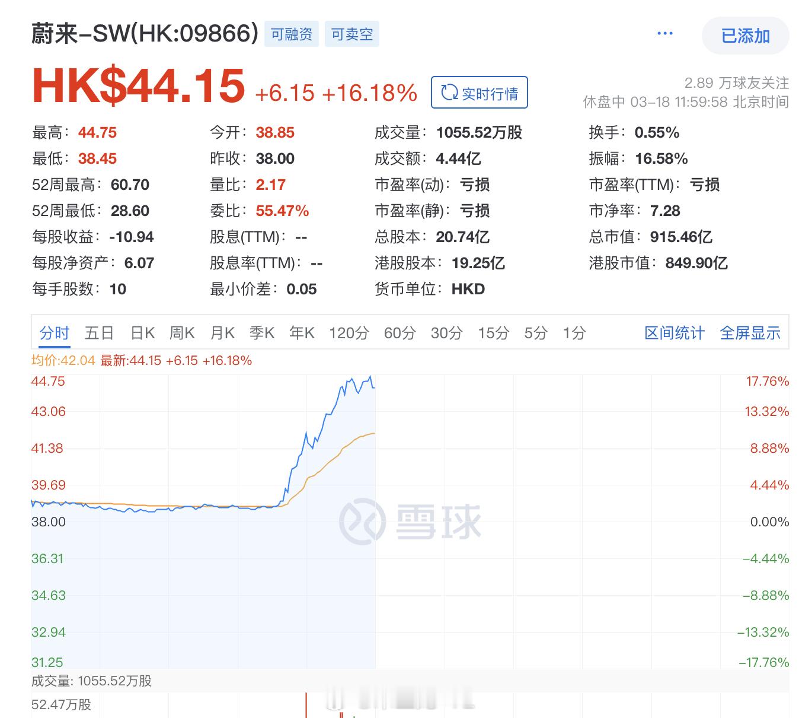The image size is (799, 718).
Task: Click the current price HK$44.15
Action: (139, 86)
